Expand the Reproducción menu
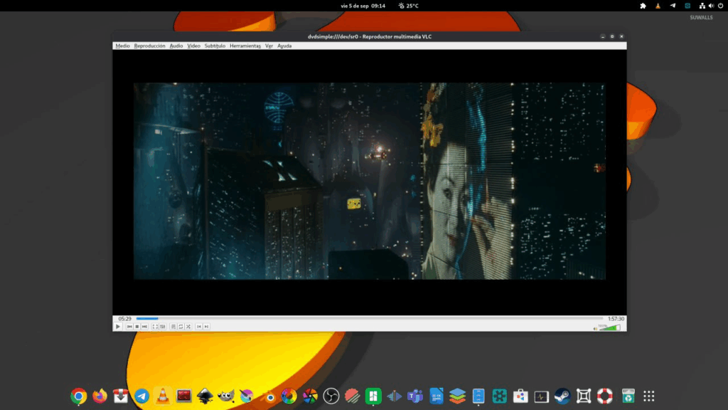This screenshot has height=410, width=728. tap(149, 46)
